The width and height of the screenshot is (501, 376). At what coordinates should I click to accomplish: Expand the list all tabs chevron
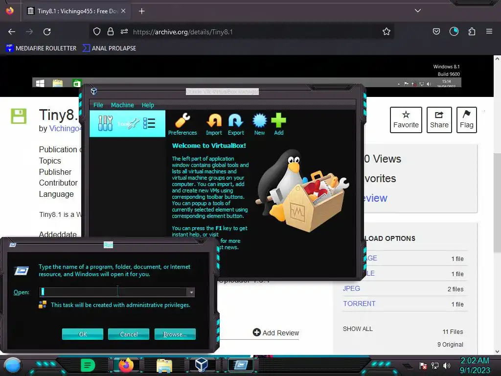pos(418,11)
